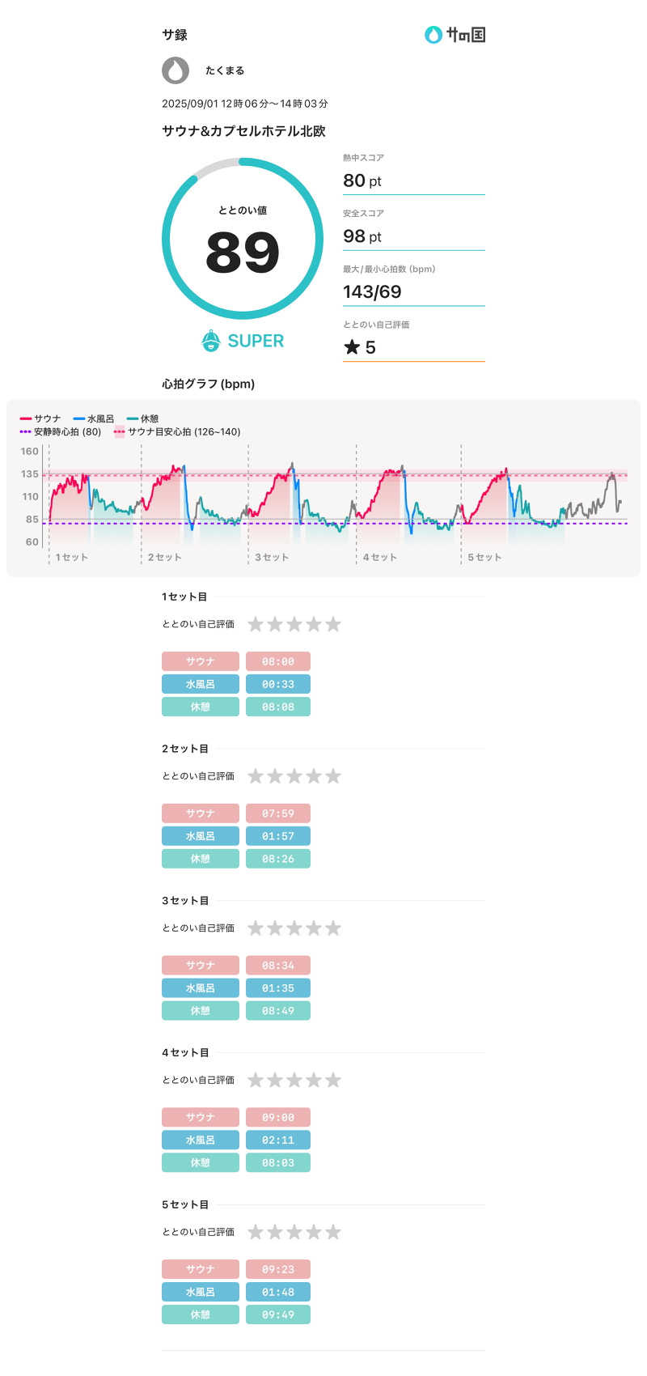Click the ととのい値 89 score ring
647x1376 pixels.
243,239
